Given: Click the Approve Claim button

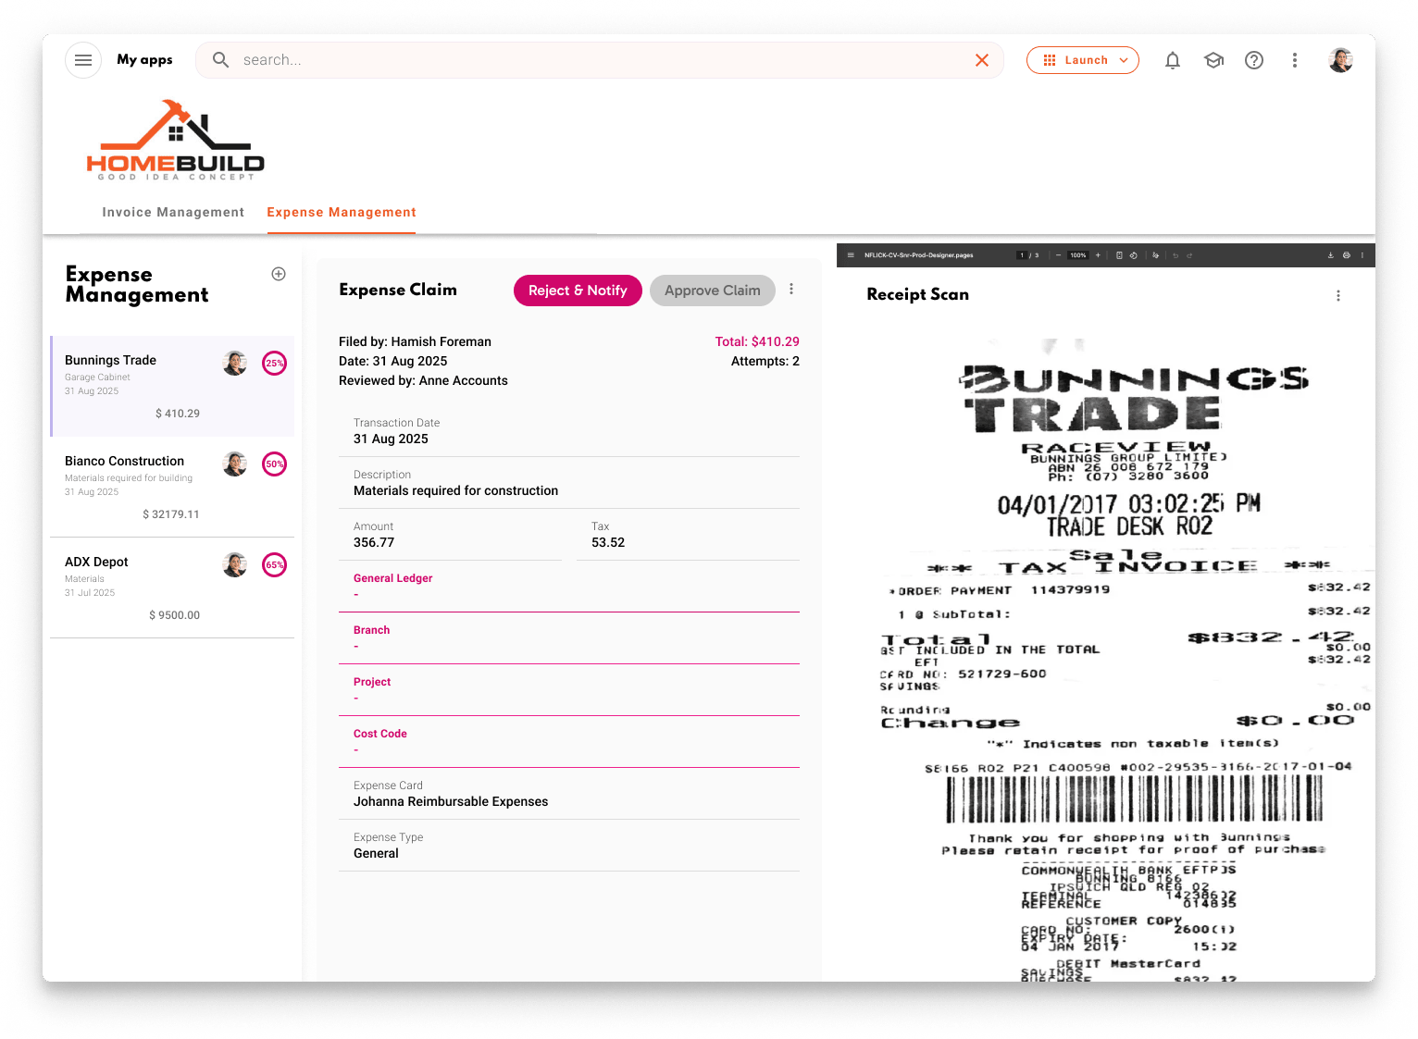Looking at the screenshot, I should [x=712, y=290].
